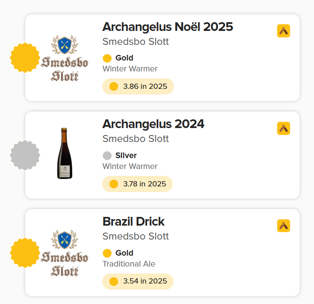Click the large gold badge beside Brazil Drick
This screenshot has height=304, width=314.
pyautogui.click(x=25, y=253)
